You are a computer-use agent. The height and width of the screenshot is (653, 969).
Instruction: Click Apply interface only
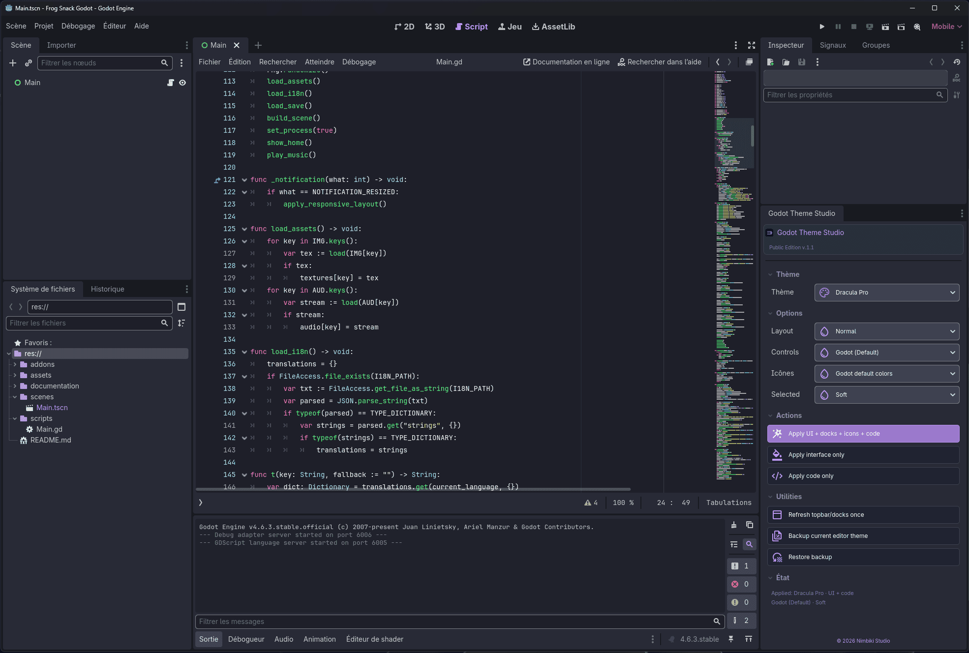point(863,455)
